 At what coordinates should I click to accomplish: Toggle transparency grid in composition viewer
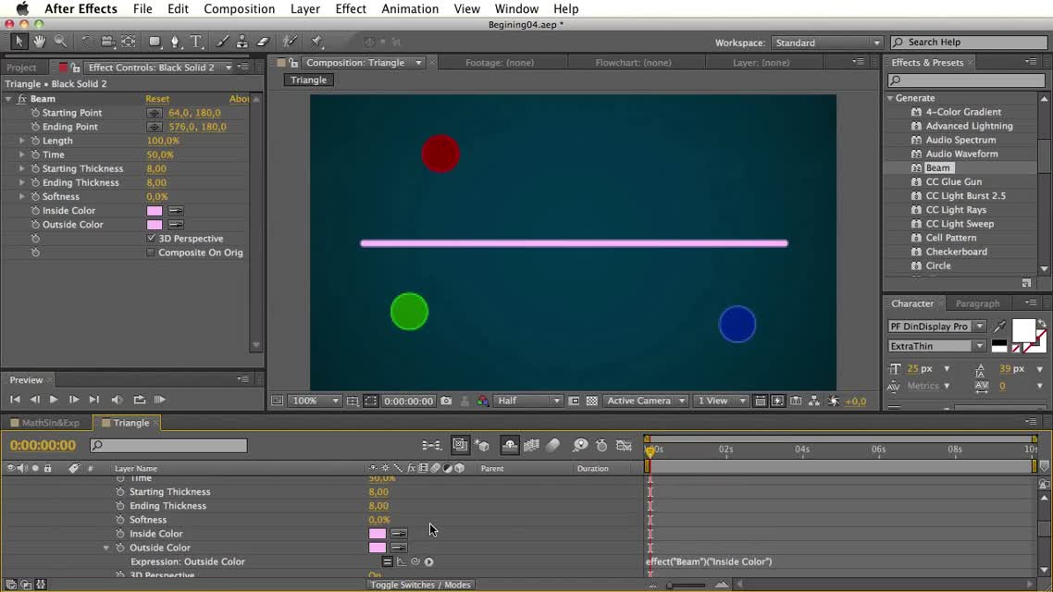[591, 401]
